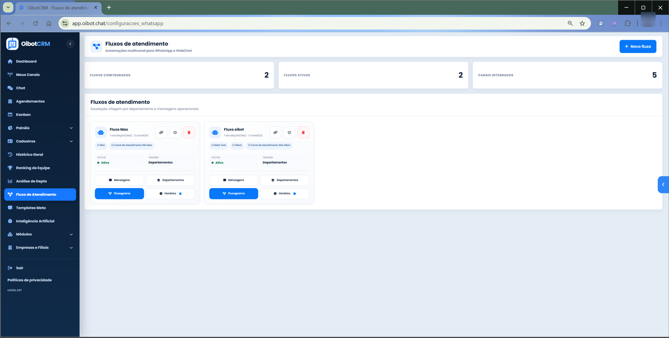This screenshot has width=669, height=338.
Task: Create a new flow with Novo fluxo
Action: click(638, 46)
